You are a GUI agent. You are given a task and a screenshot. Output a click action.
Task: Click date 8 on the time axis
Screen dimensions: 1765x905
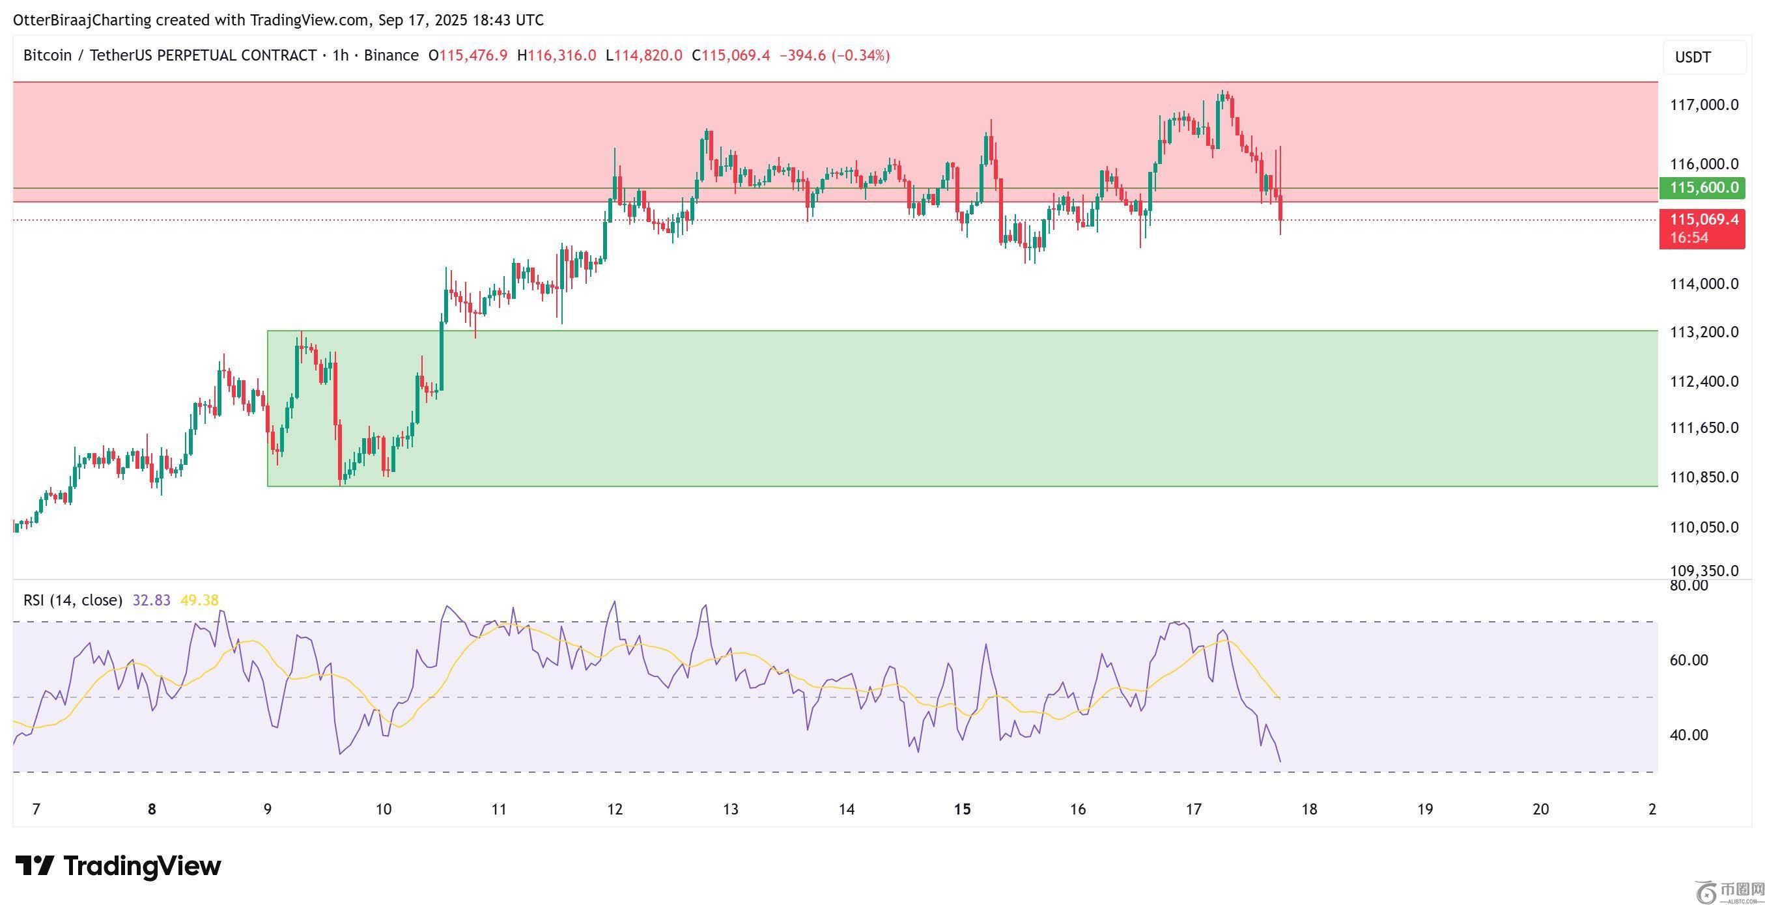point(151,810)
